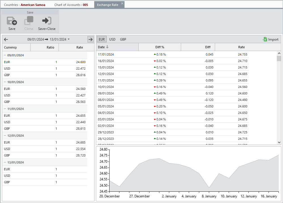This screenshot has height=203, width=283.
Task: Select GBP rate 28.720 on 12/01/2024
Action: pyautogui.click(x=81, y=155)
